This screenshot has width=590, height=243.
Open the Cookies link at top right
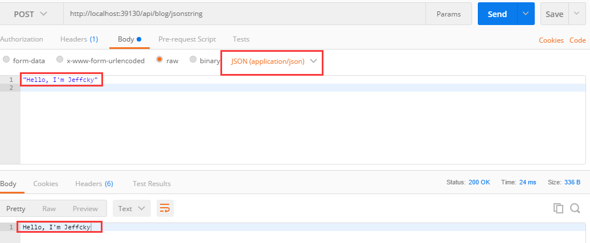coord(551,40)
